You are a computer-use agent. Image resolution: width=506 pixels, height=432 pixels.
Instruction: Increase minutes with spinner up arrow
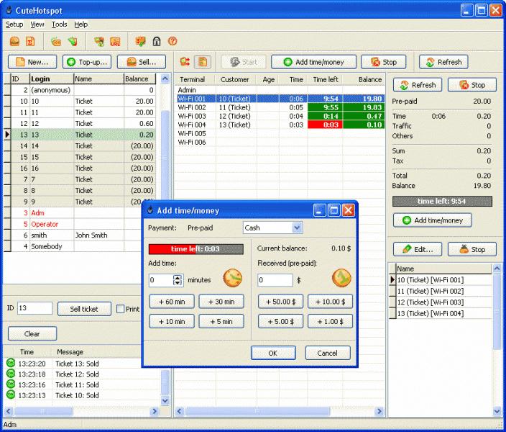(178, 276)
